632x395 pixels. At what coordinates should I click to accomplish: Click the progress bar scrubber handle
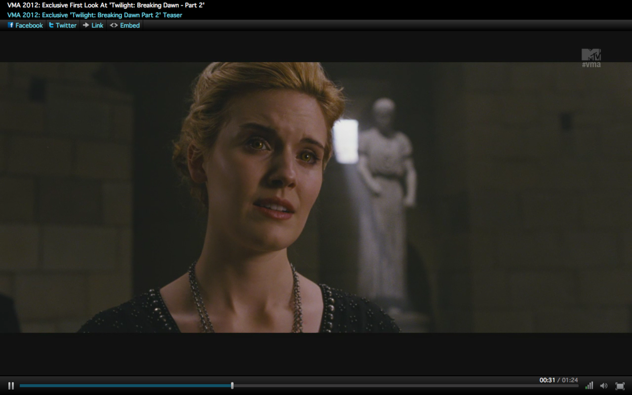pyautogui.click(x=232, y=385)
